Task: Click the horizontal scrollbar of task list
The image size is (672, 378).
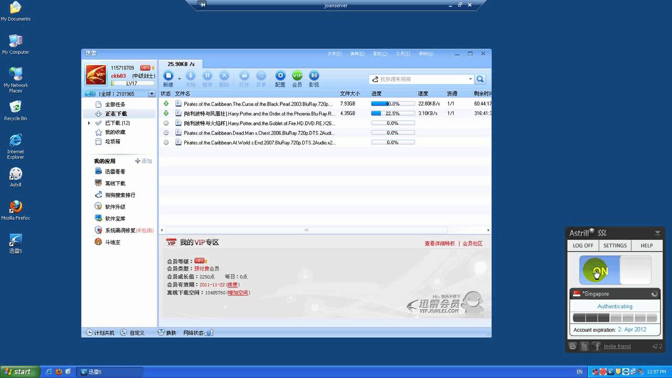Action: coord(306,230)
